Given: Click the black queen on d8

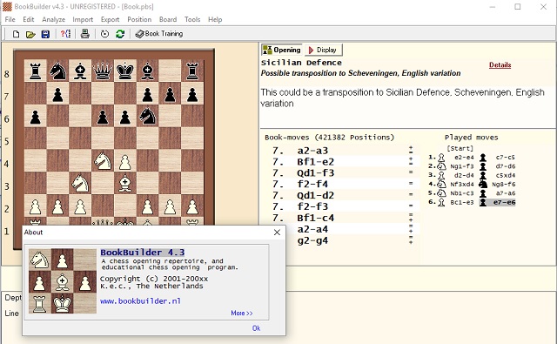Looking at the screenshot, I should (x=103, y=71).
